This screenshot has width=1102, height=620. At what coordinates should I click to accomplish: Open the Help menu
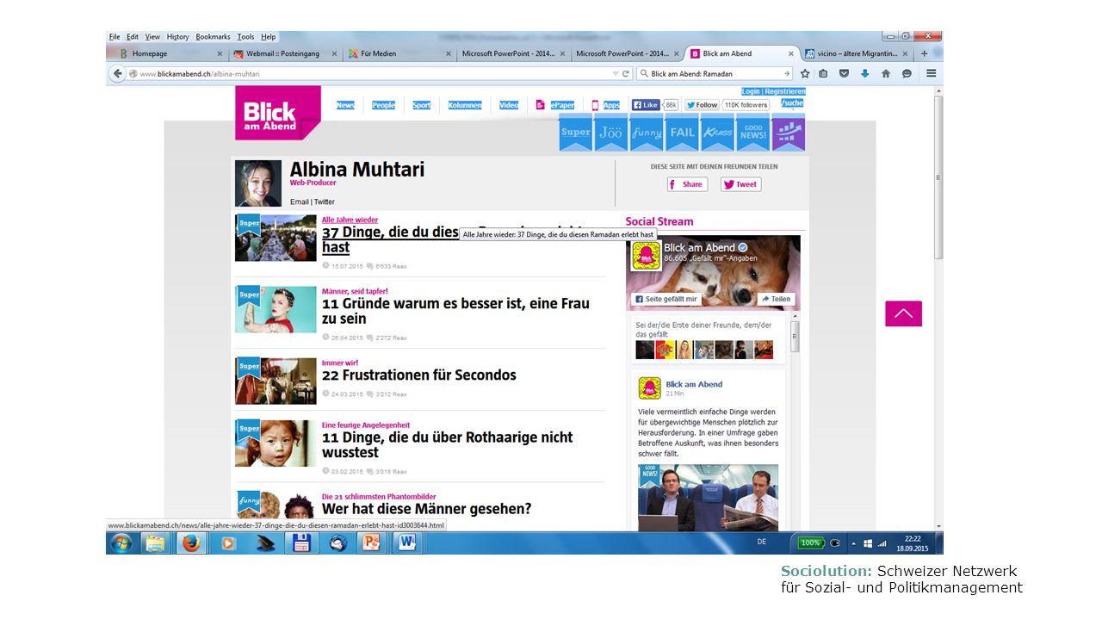(x=269, y=37)
